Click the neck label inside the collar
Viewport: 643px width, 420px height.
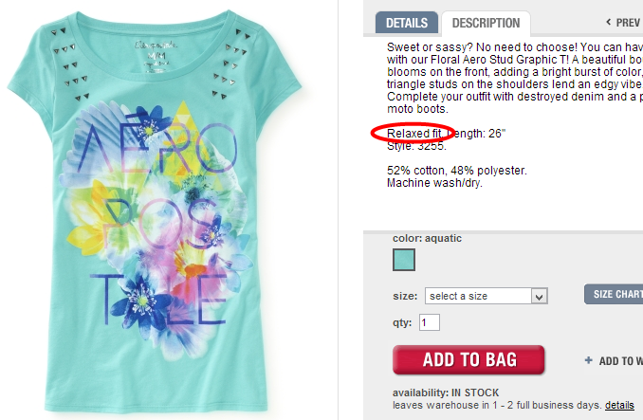[156, 56]
